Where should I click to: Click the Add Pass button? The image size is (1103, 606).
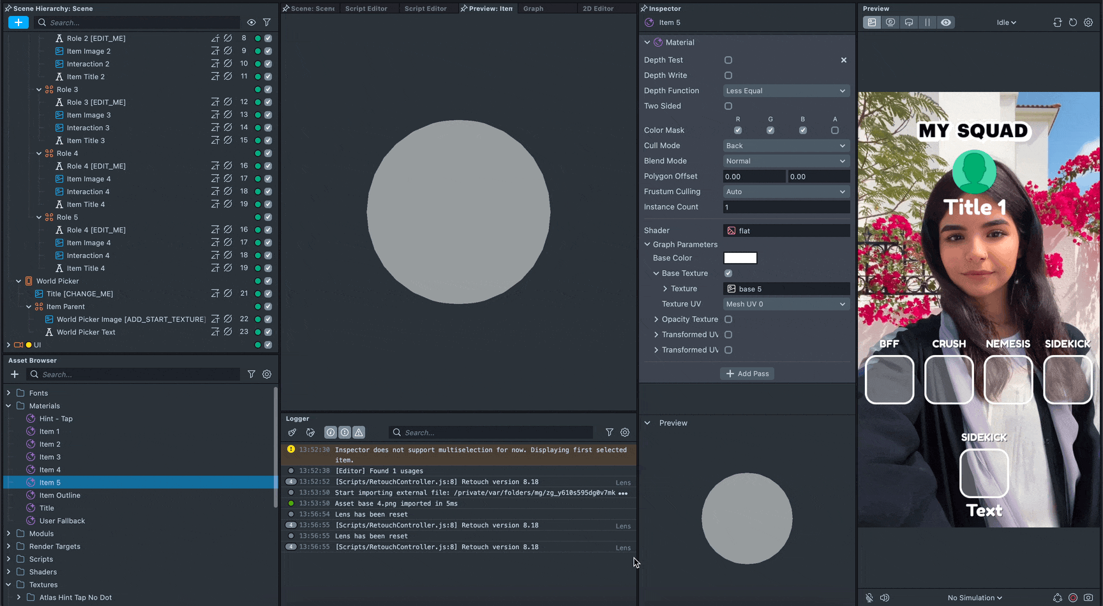(x=747, y=374)
